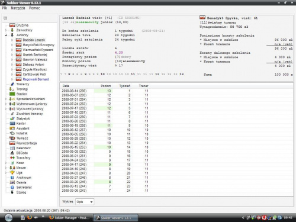Open BBCode letter icon entry

pyautogui.click(x=12, y=153)
